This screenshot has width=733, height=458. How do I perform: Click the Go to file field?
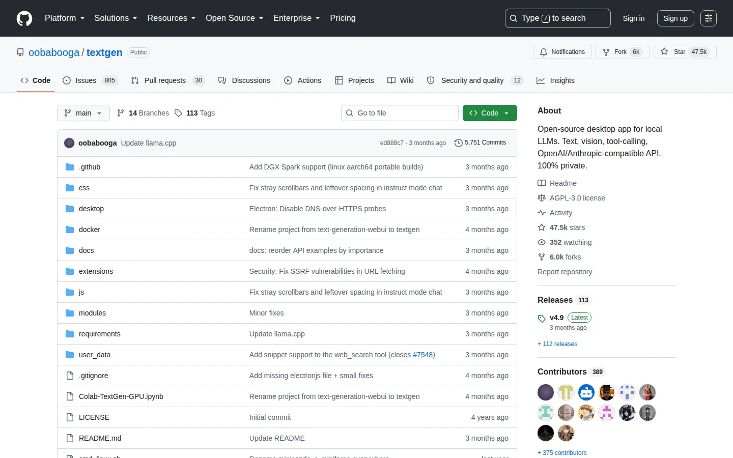point(400,113)
